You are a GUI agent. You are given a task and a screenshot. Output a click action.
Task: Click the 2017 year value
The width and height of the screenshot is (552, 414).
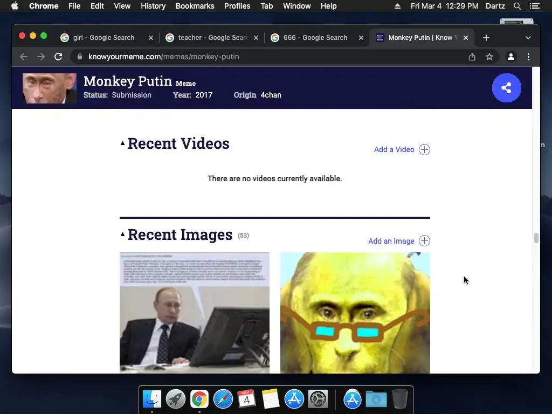pos(204,95)
